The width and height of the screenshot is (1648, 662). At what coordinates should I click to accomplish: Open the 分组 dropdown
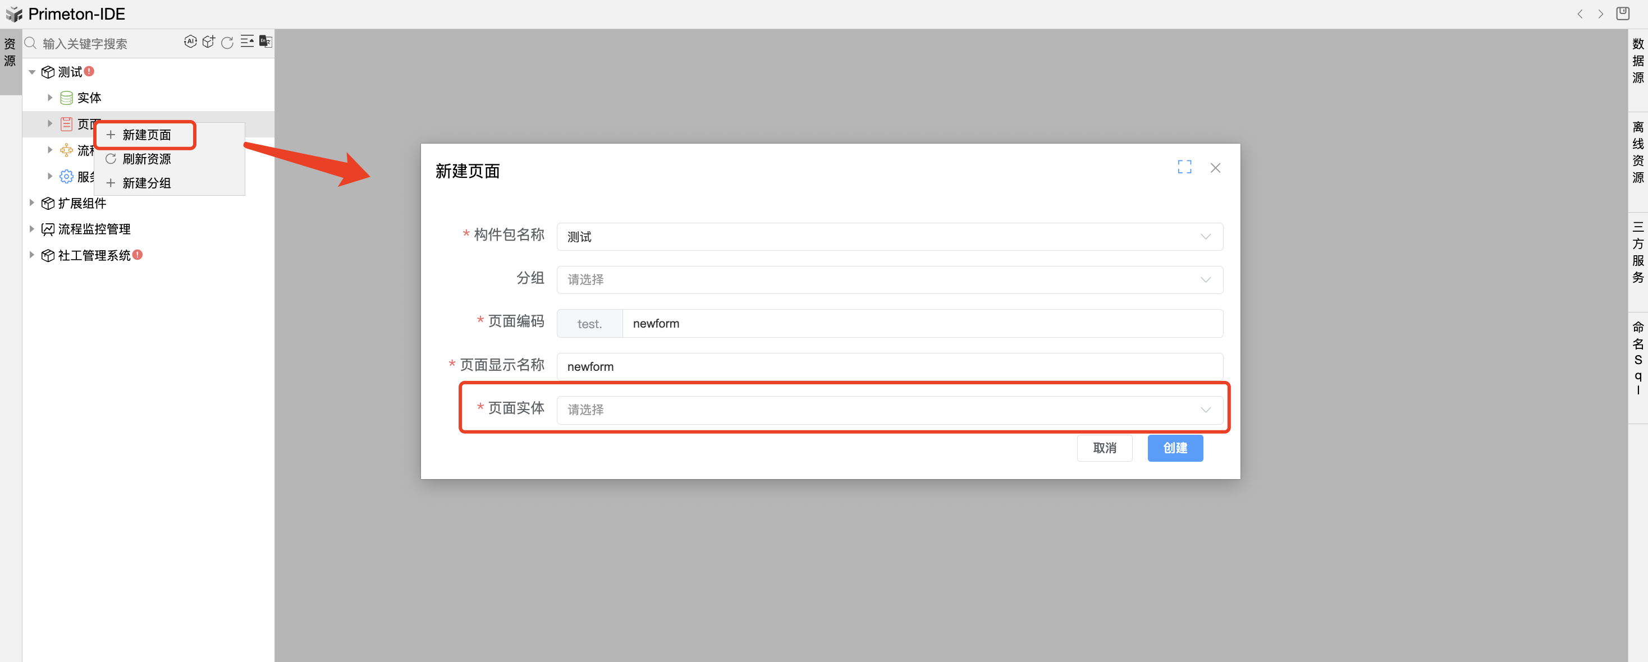pos(889,280)
